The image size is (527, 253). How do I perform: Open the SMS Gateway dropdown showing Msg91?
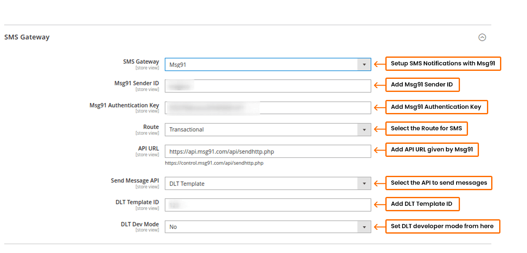267,65
